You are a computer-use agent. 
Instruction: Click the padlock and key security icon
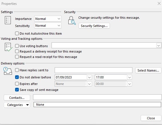[x=72, y=20]
